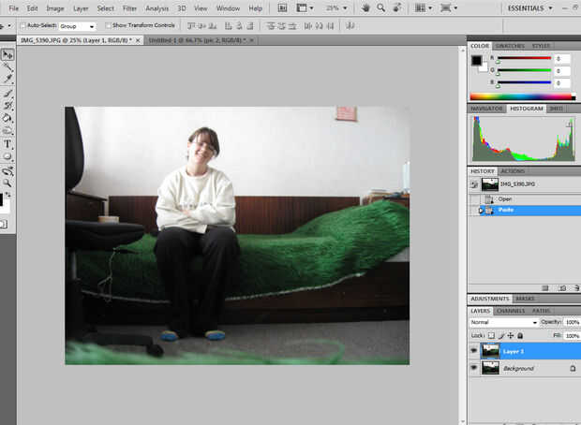Open the Filter menu
This screenshot has height=425, width=581.
tap(129, 8)
